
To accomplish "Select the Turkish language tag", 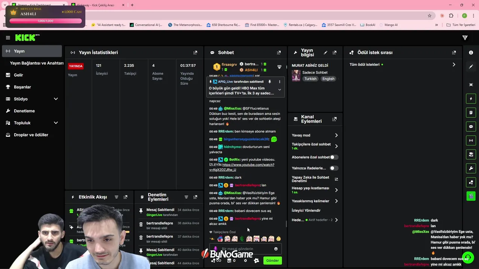I will [x=310, y=79].
